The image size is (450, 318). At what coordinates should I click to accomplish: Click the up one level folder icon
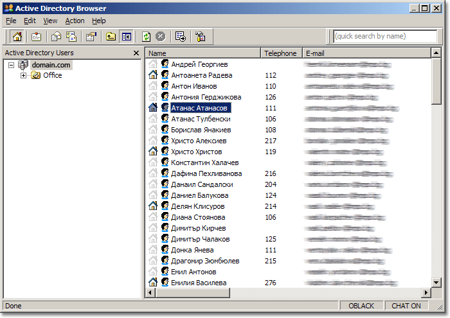point(111,37)
